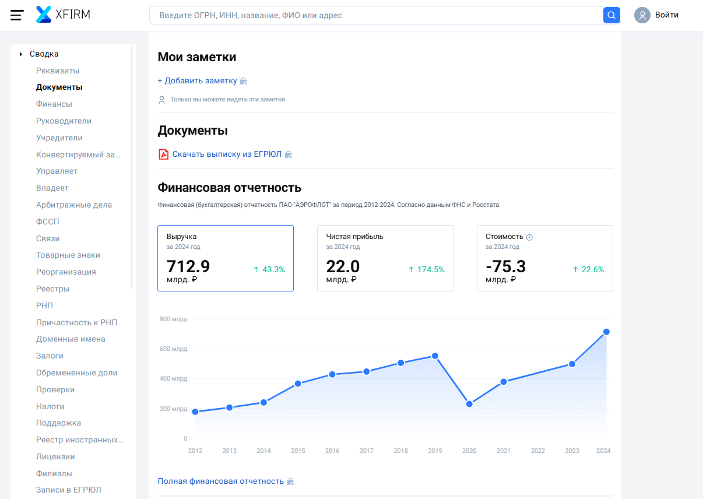
Task: Click lock icon beside Полная финансовая отчетность
Action: (x=290, y=482)
